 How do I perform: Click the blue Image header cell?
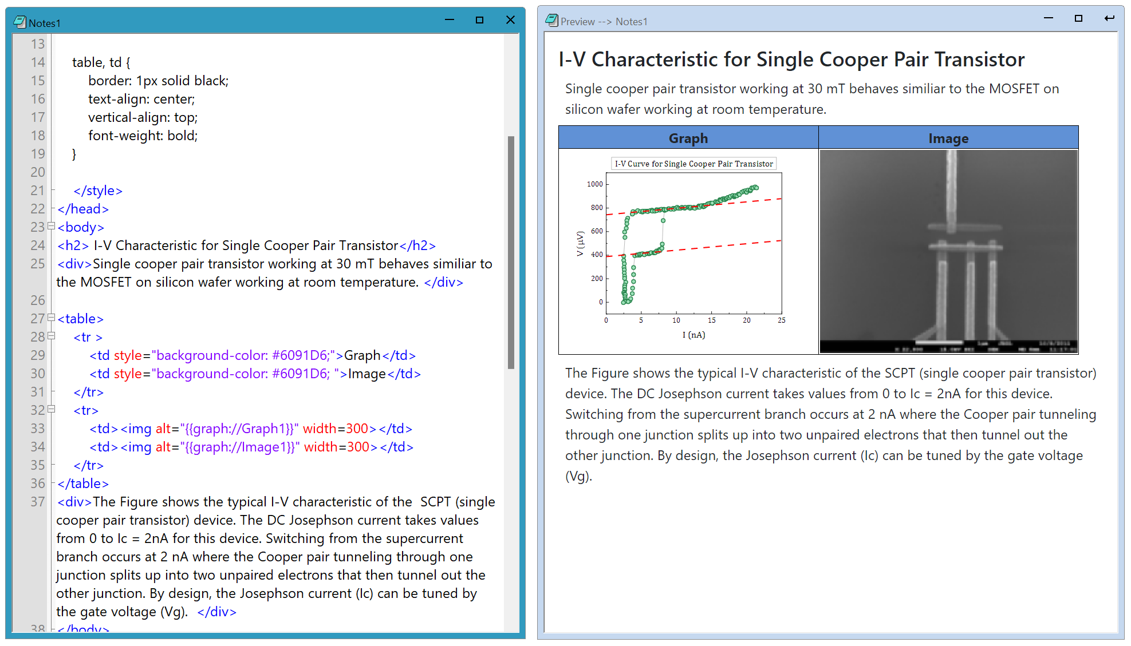click(948, 138)
